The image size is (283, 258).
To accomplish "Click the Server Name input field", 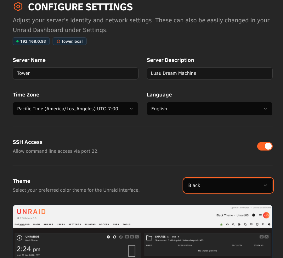I will click(75, 73).
